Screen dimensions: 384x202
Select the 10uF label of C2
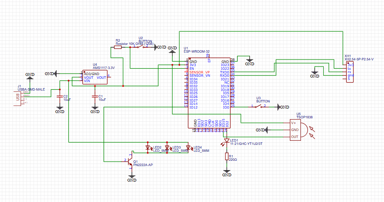point(67,100)
